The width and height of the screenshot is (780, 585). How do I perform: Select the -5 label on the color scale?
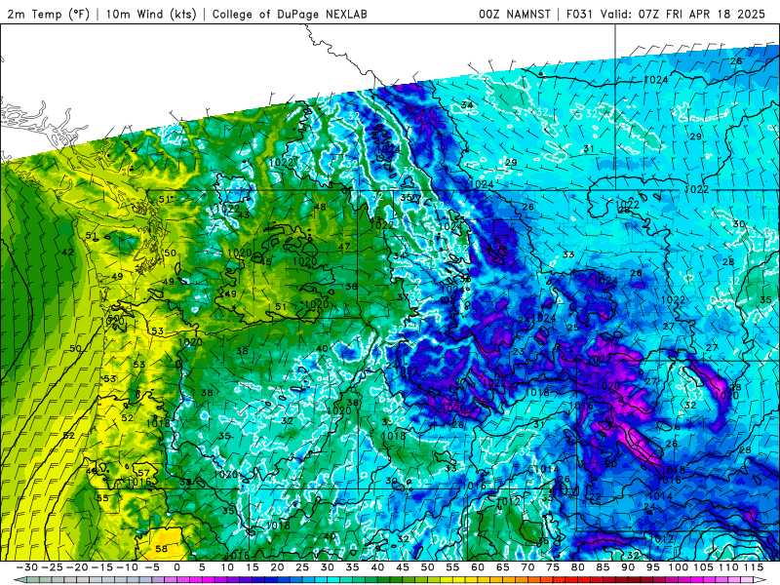pos(152,567)
